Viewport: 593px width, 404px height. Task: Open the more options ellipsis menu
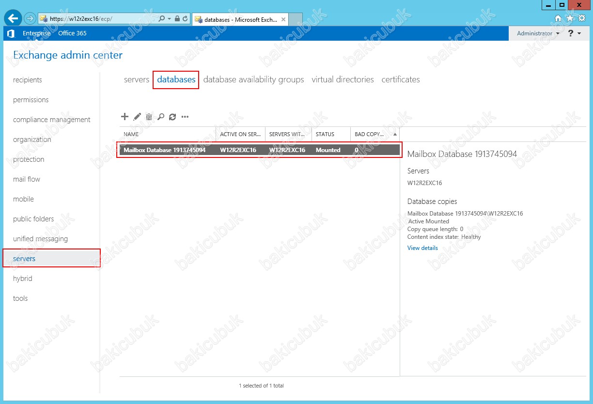(185, 117)
